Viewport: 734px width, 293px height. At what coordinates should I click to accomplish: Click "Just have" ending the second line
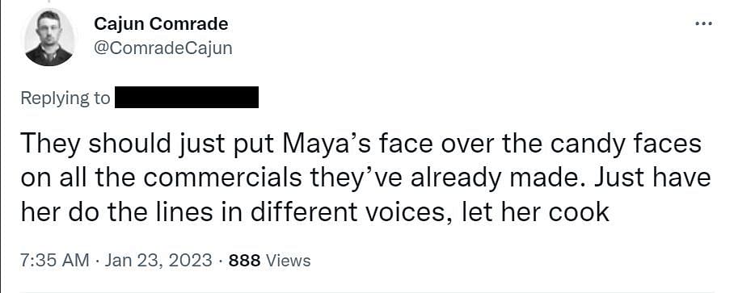[x=653, y=178]
